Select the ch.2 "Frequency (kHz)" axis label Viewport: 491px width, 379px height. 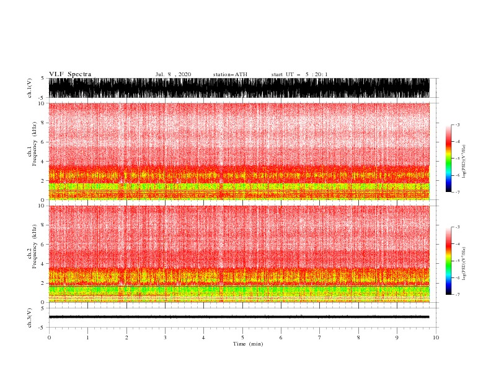tap(35, 246)
